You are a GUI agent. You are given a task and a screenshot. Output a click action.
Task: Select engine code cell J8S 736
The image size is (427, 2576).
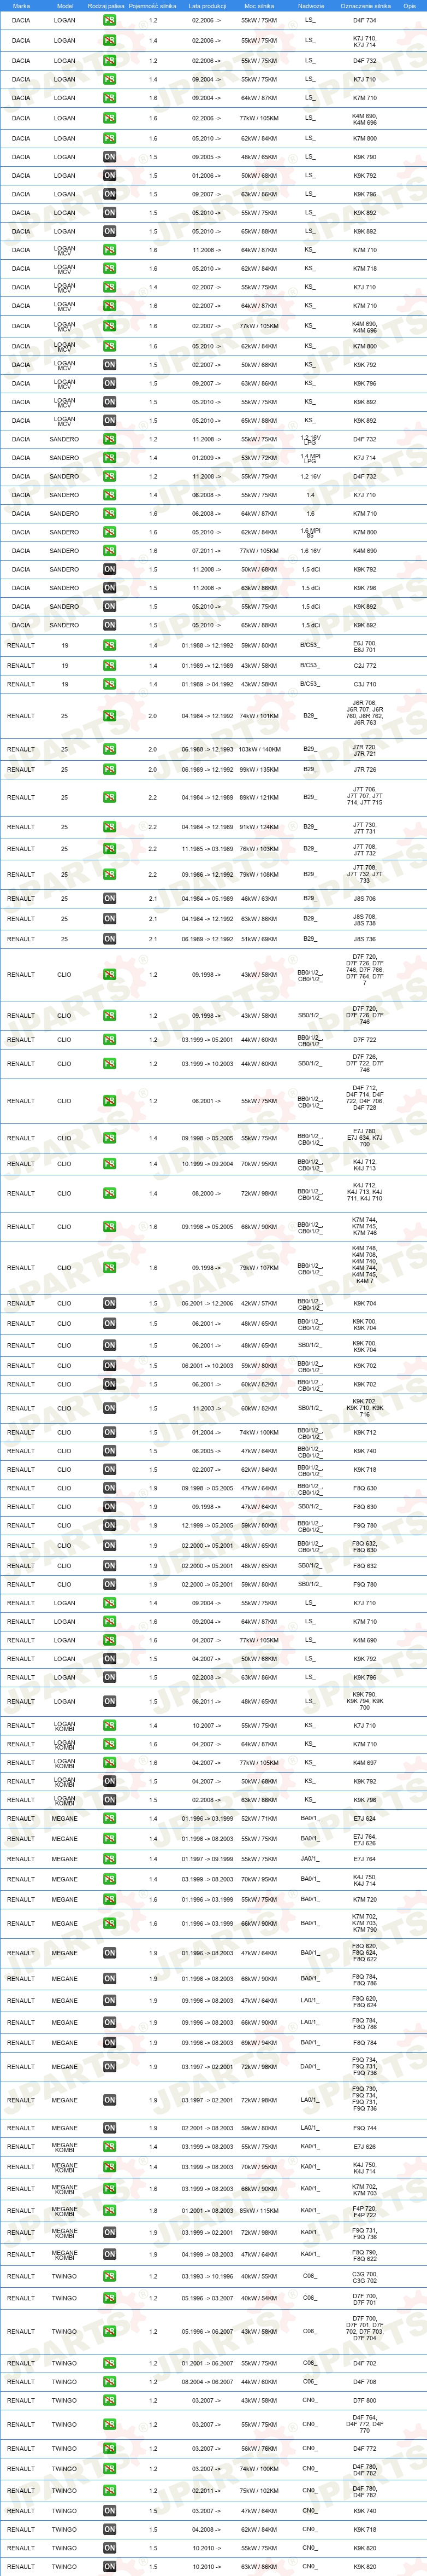tap(365, 939)
